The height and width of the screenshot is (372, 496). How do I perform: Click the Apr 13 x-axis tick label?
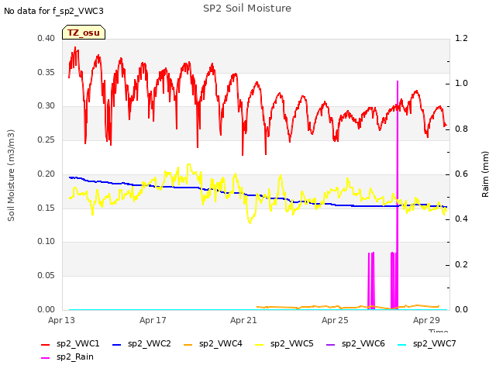(x=61, y=320)
